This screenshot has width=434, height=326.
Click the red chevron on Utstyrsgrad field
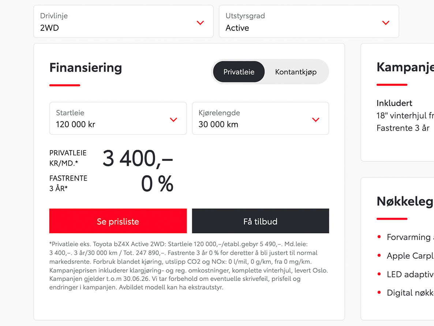[x=386, y=22]
